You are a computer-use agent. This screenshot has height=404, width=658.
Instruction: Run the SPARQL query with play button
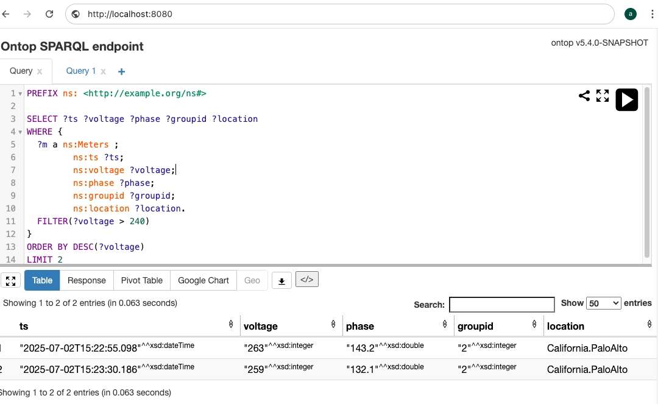[x=626, y=99]
